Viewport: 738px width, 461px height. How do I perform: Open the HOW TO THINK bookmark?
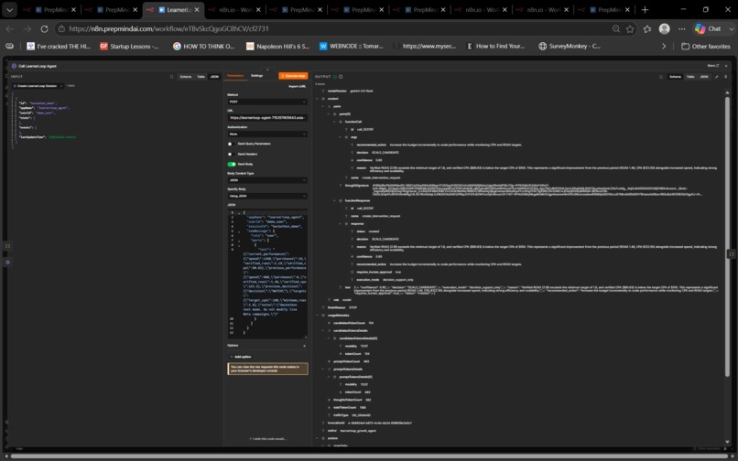click(x=203, y=46)
